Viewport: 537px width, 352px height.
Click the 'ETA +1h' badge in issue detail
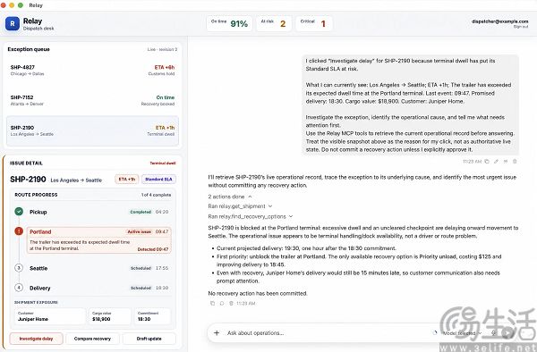tap(127, 179)
